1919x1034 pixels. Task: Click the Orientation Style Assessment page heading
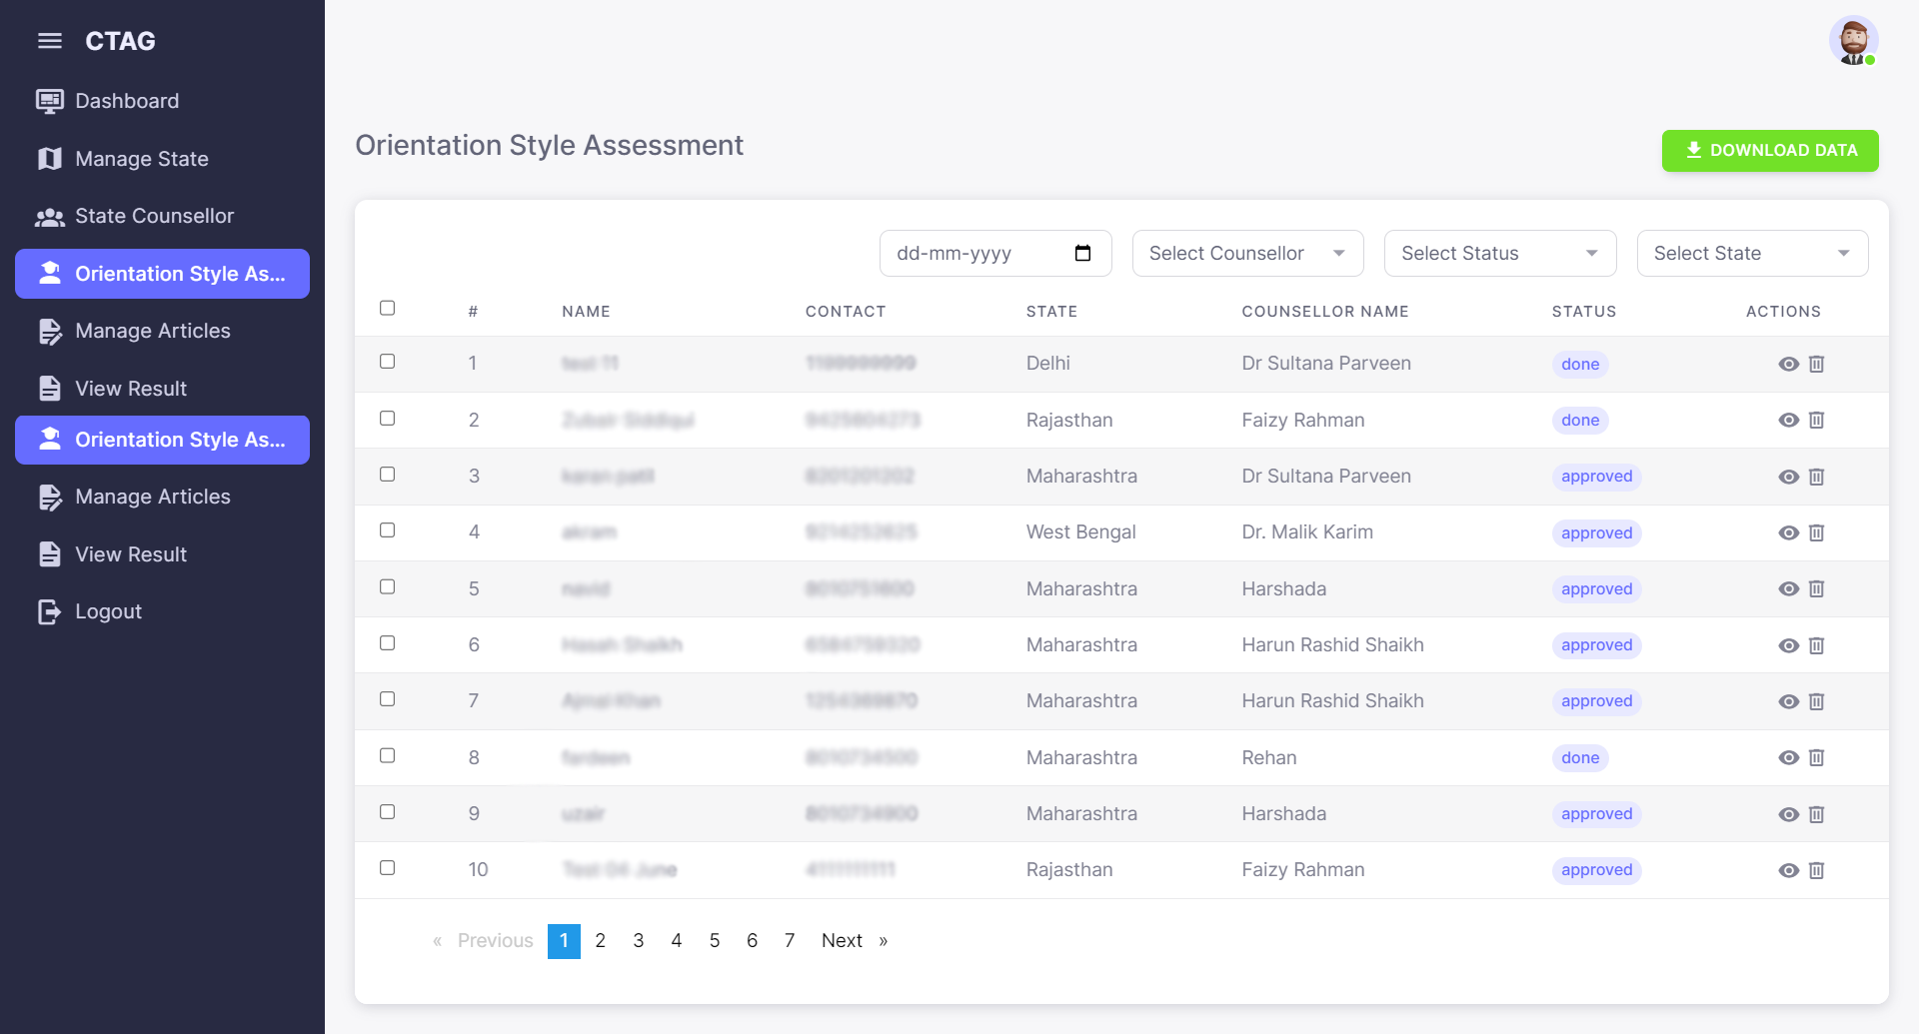(x=550, y=146)
